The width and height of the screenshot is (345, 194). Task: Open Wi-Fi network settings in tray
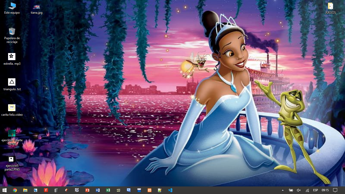click(307, 190)
